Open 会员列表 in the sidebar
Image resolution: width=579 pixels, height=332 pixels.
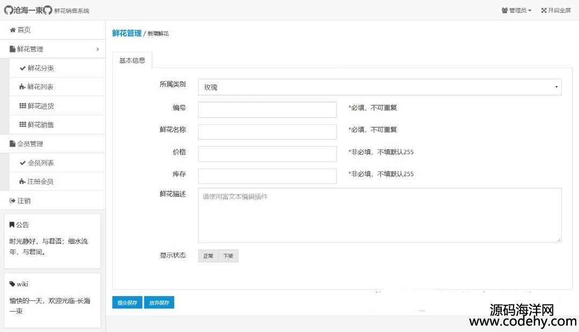(x=41, y=163)
